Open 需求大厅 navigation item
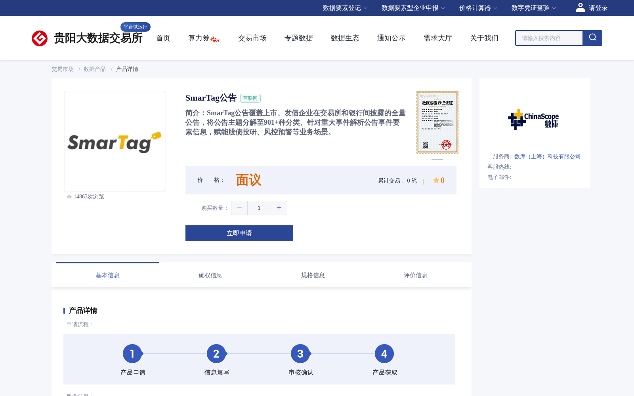 [438, 38]
